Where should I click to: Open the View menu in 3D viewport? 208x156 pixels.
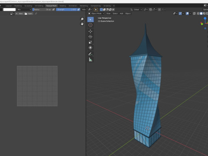click(108, 13)
